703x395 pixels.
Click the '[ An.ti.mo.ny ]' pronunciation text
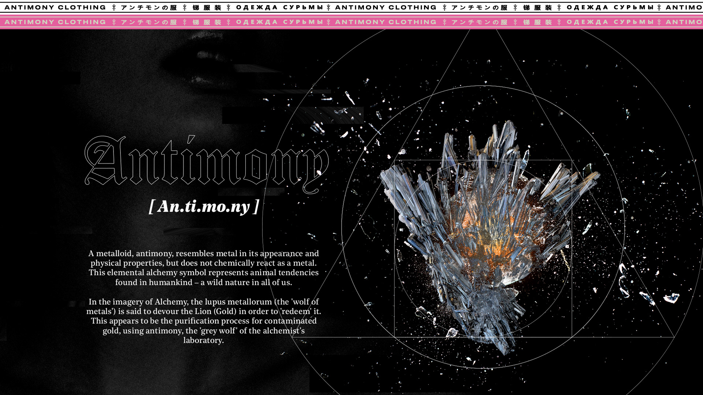[x=204, y=207]
